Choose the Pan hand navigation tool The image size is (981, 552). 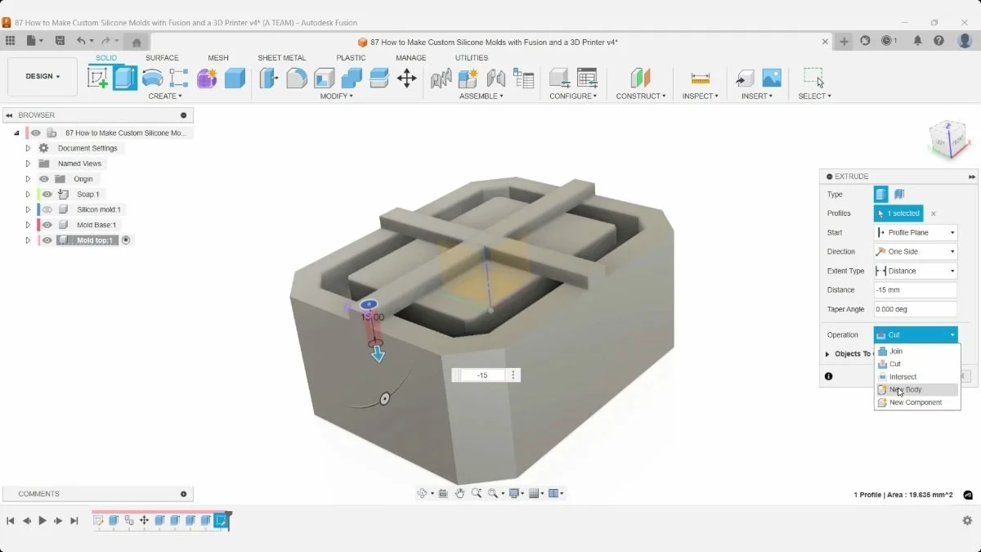pyautogui.click(x=460, y=493)
